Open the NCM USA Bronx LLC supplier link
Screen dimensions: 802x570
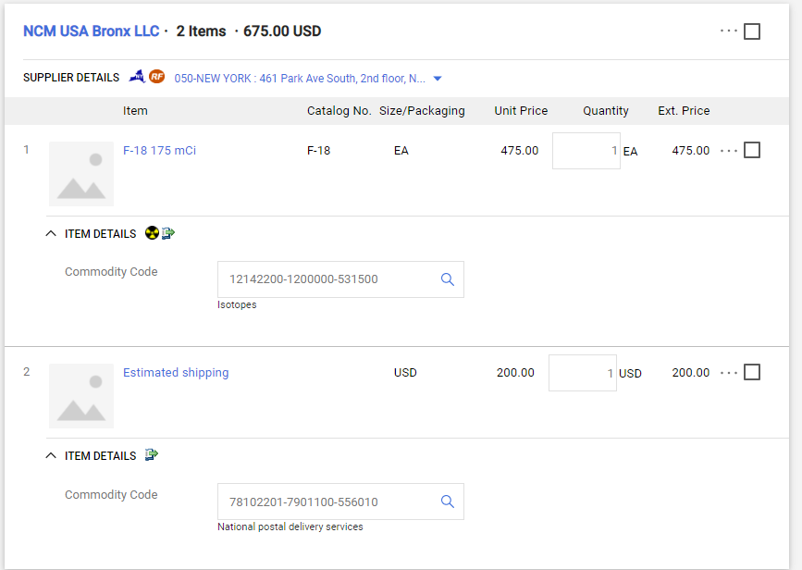click(x=91, y=31)
